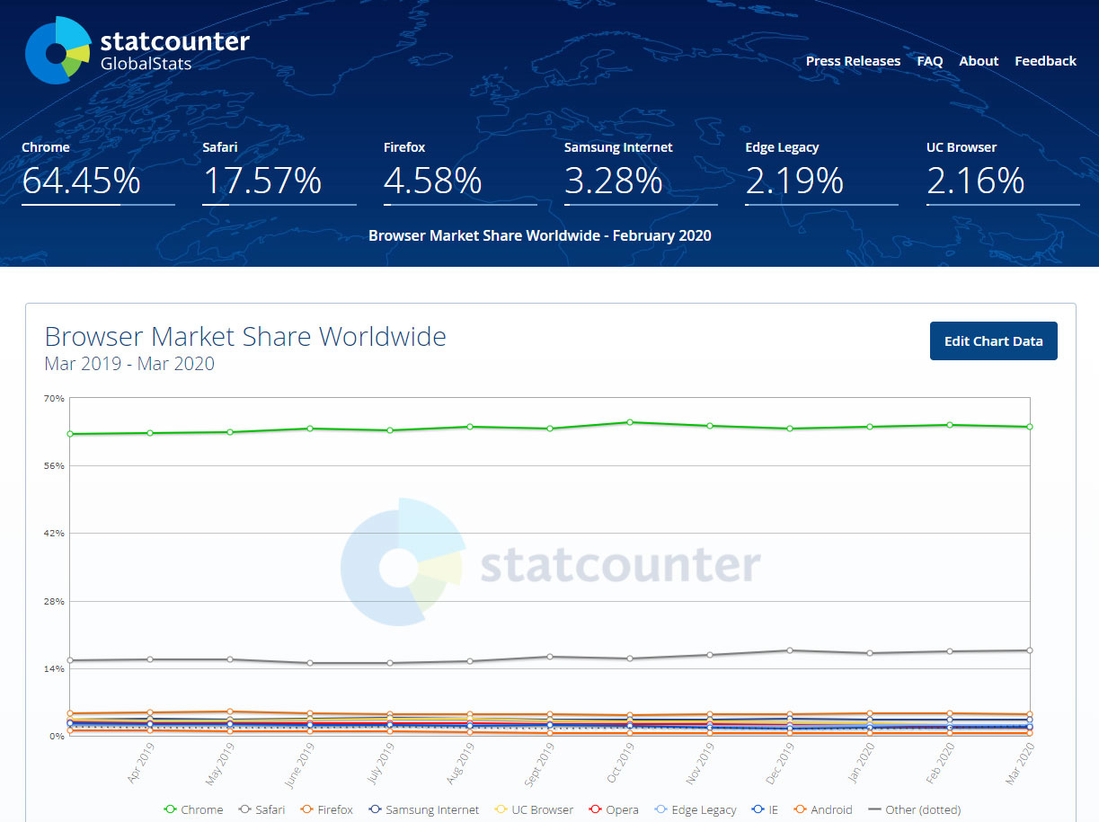Click the statcounter GlobalStats logo icon
Screen dimensions: 1099x822
tap(58, 50)
